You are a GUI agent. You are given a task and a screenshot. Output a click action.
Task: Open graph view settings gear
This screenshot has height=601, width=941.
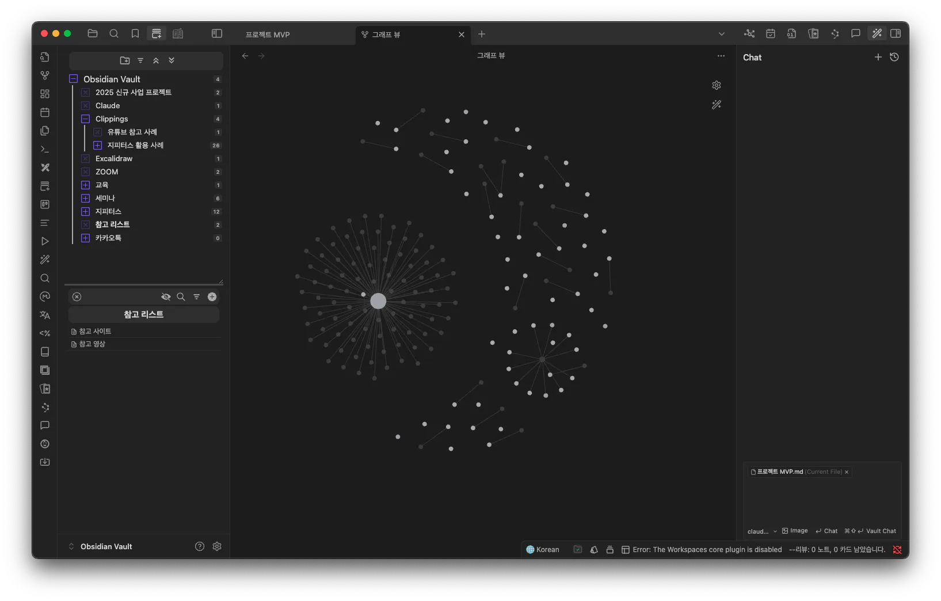pyautogui.click(x=717, y=85)
